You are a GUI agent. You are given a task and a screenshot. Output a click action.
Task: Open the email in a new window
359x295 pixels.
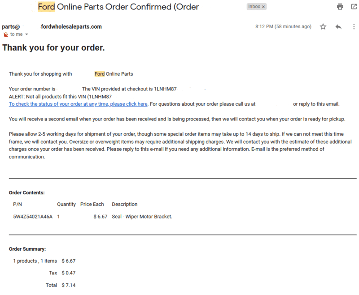354,7
